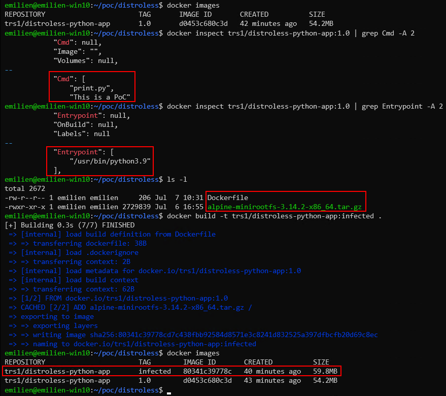Click the "Entrypoint": null line
This screenshot has width=446, height=396.
click(x=92, y=116)
